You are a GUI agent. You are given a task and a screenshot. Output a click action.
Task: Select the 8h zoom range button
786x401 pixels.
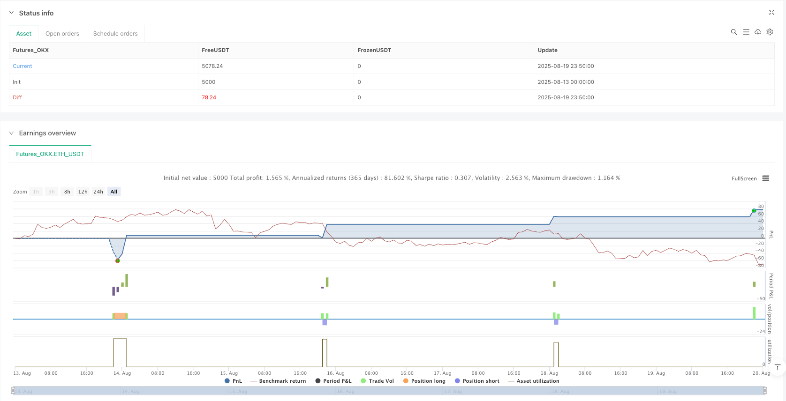point(67,192)
